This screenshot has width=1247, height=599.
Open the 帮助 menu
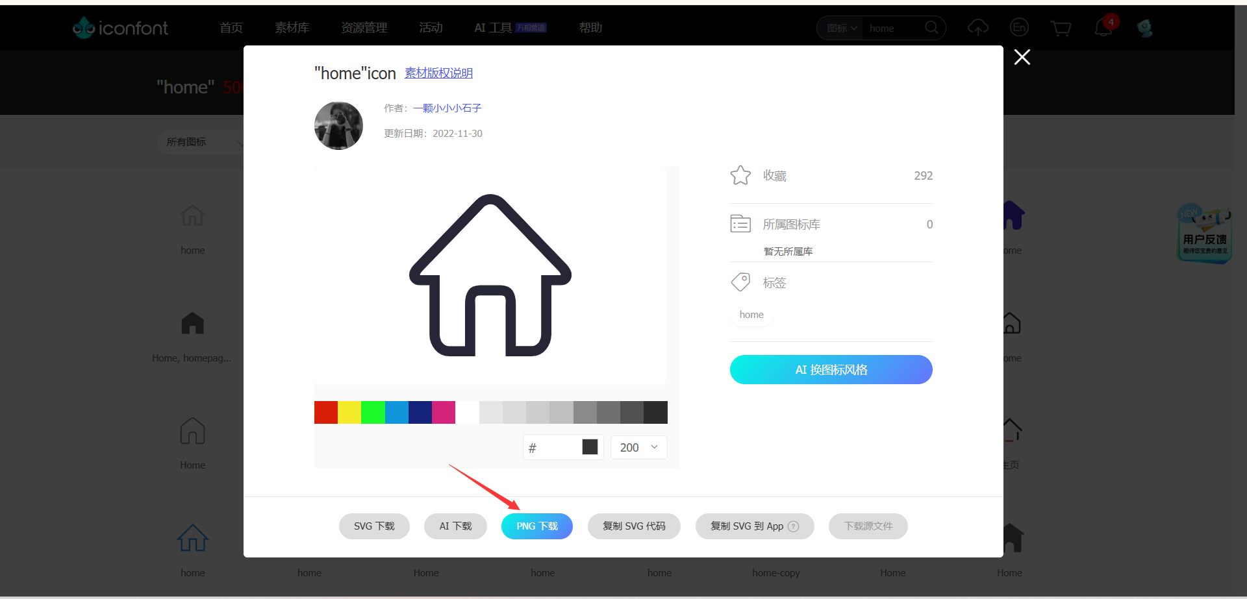click(x=590, y=27)
